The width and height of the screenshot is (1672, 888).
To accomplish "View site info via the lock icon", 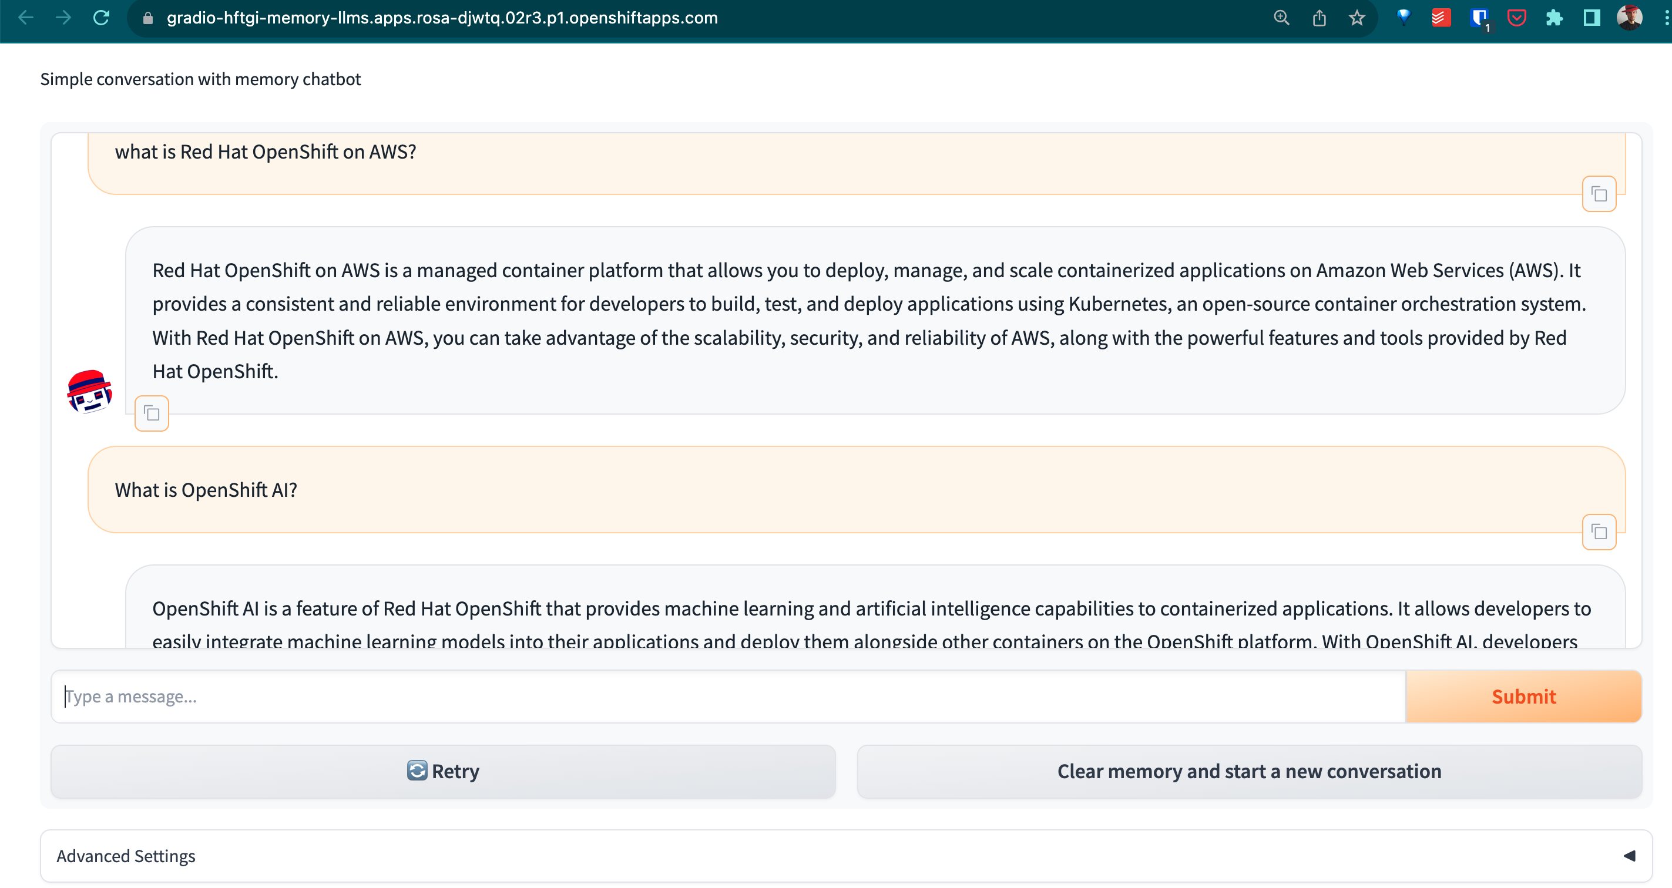I will (148, 18).
